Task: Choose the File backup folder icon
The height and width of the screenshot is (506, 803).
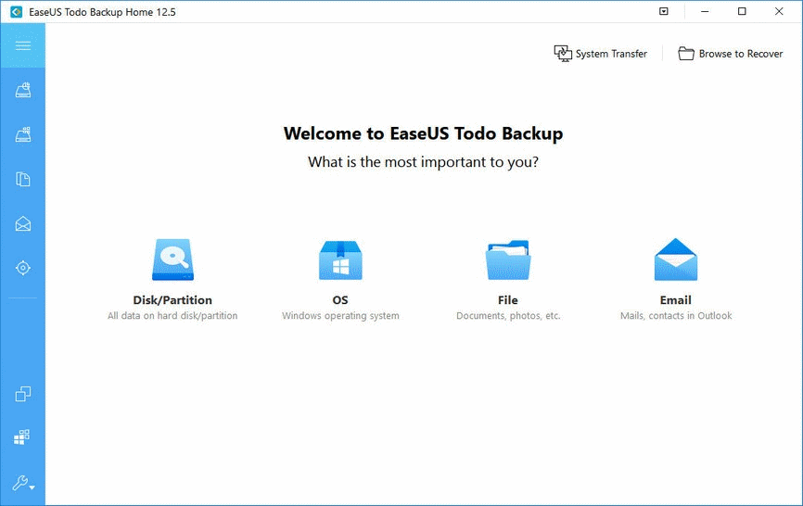Action: coord(508,259)
